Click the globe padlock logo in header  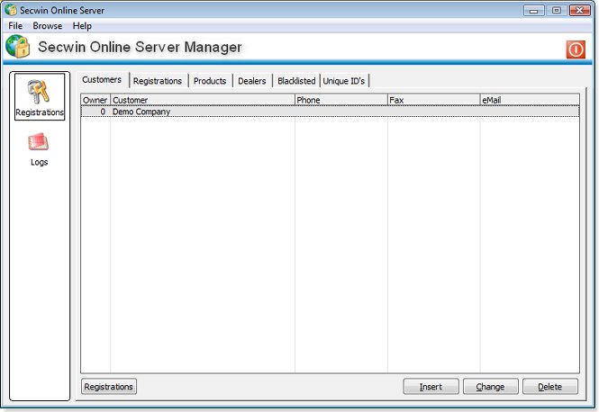point(18,48)
